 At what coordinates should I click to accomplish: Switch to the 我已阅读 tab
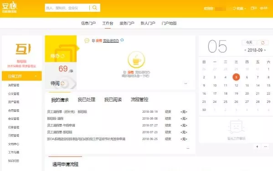click(113, 100)
